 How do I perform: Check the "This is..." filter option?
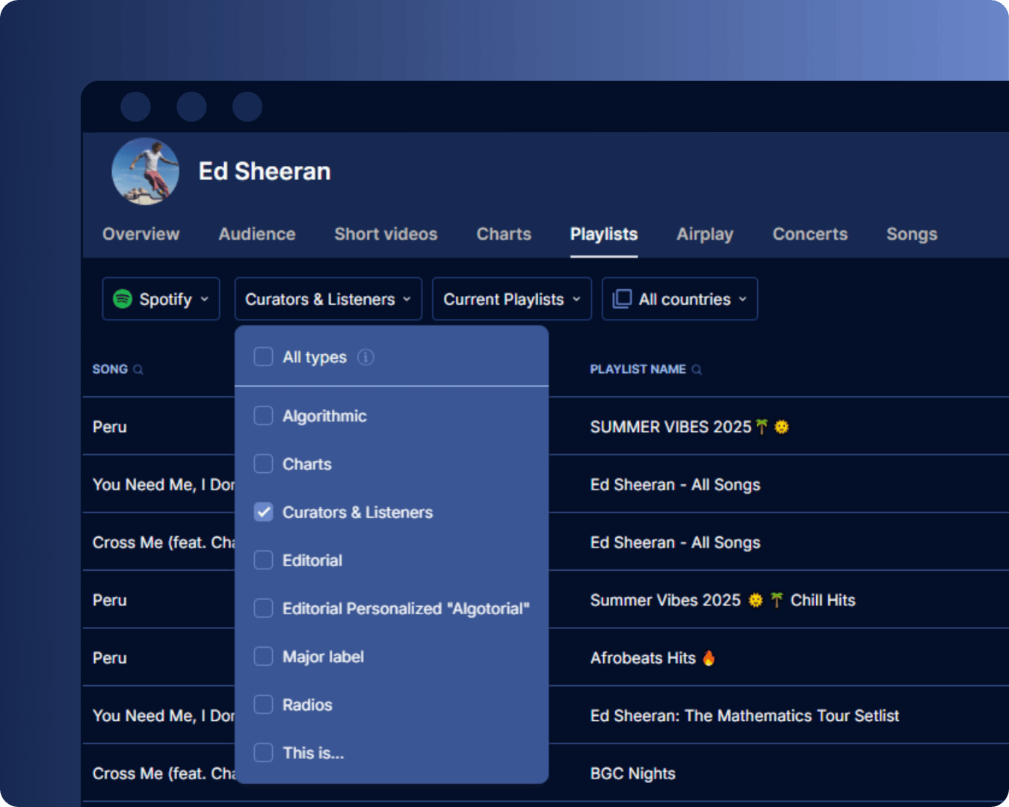pos(263,752)
